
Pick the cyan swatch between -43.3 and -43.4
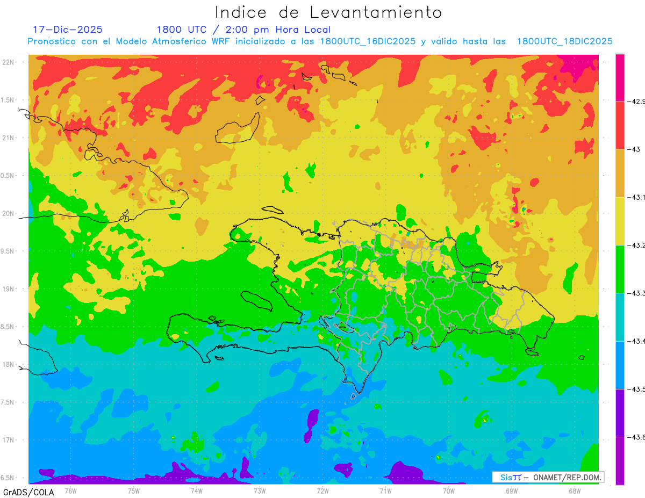(620, 317)
